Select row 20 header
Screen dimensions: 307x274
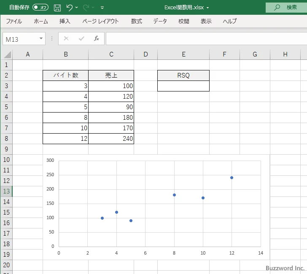pos(6,265)
